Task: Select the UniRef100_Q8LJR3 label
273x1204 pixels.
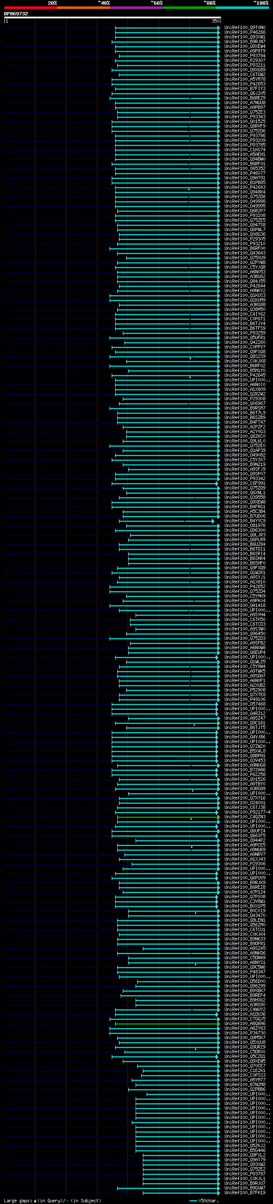Action: tap(244, 535)
